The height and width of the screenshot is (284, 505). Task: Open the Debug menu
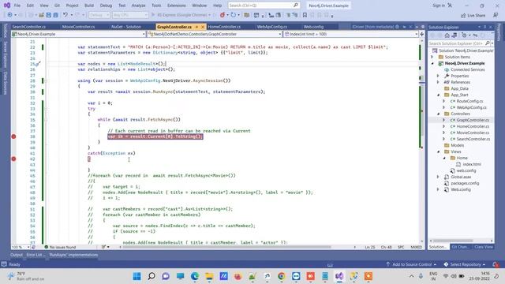tap(106, 6)
